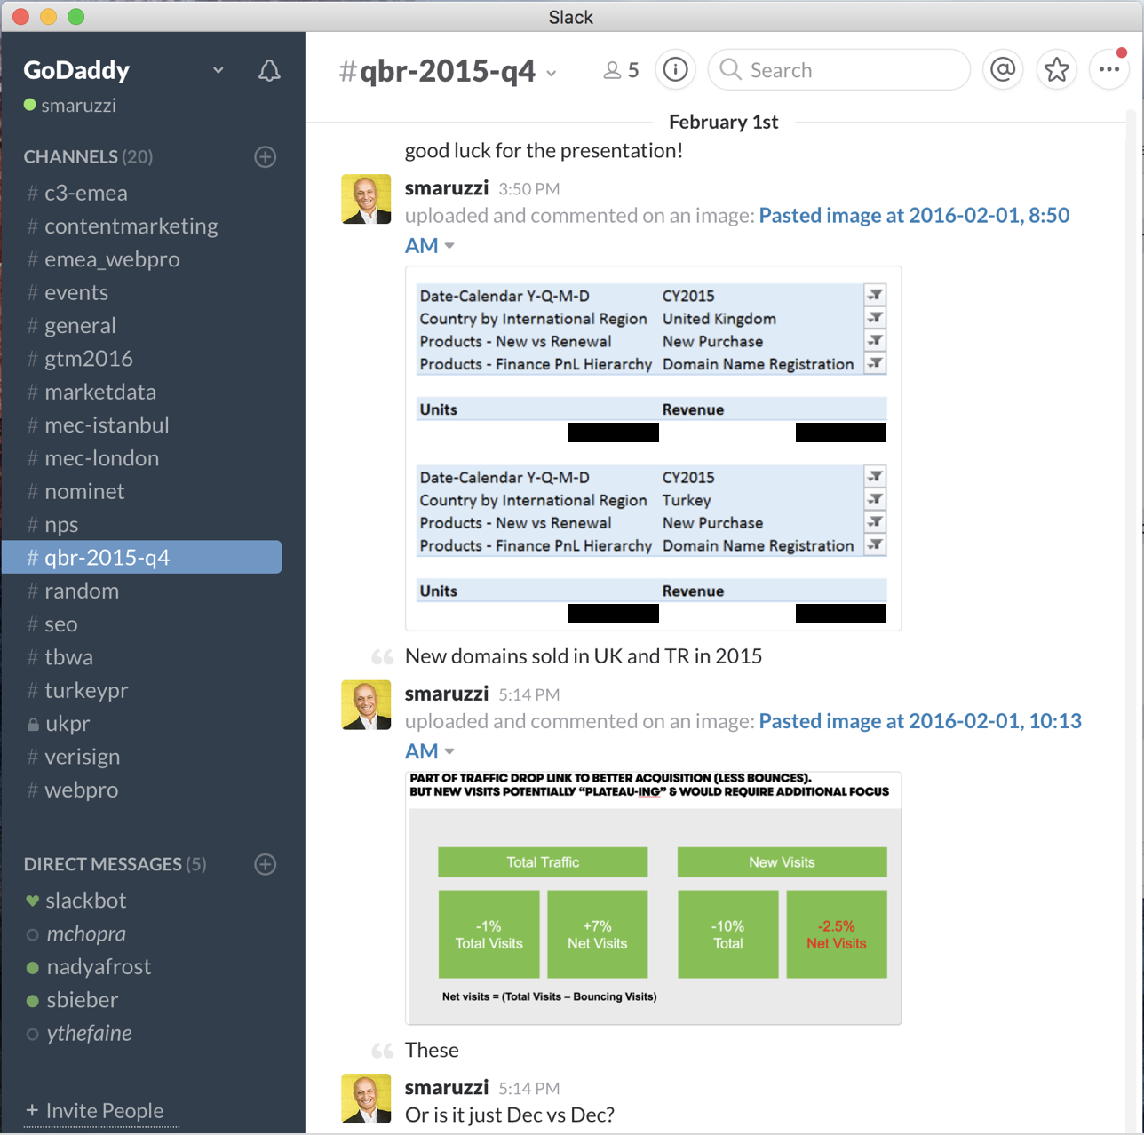View channel members count icon

tap(621, 70)
